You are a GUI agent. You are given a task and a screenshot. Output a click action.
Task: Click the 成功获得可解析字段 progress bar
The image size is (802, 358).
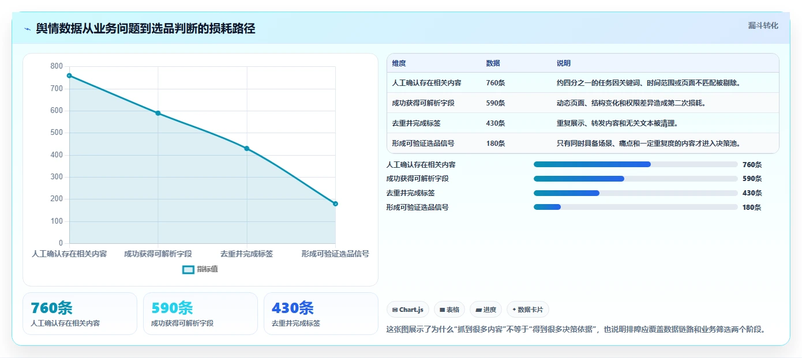click(x=636, y=179)
